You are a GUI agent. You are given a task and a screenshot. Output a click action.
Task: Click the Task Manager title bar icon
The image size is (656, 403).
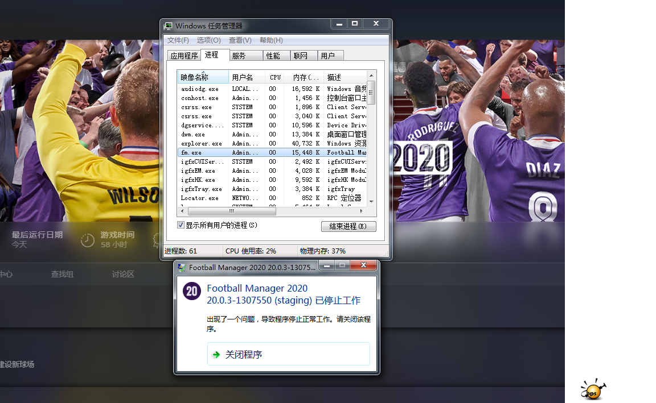(x=169, y=26)
